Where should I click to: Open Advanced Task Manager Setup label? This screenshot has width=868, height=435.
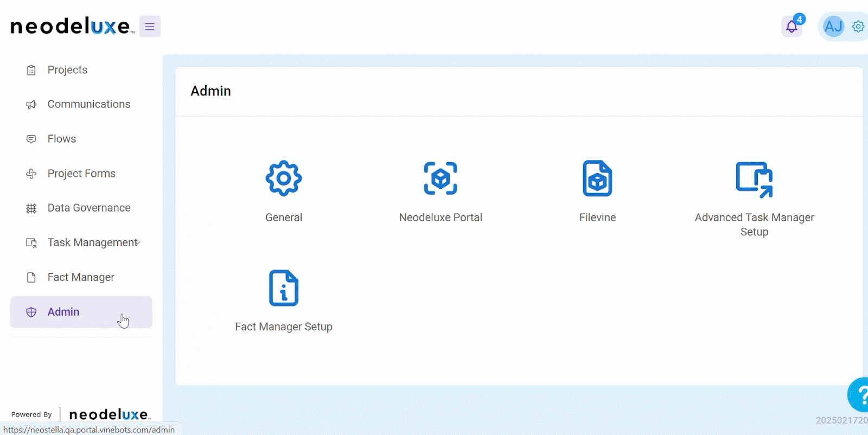[754, 225]
